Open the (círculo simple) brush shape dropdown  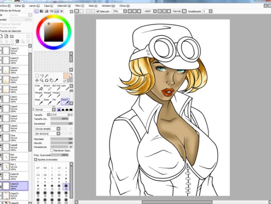coord(58,129)
